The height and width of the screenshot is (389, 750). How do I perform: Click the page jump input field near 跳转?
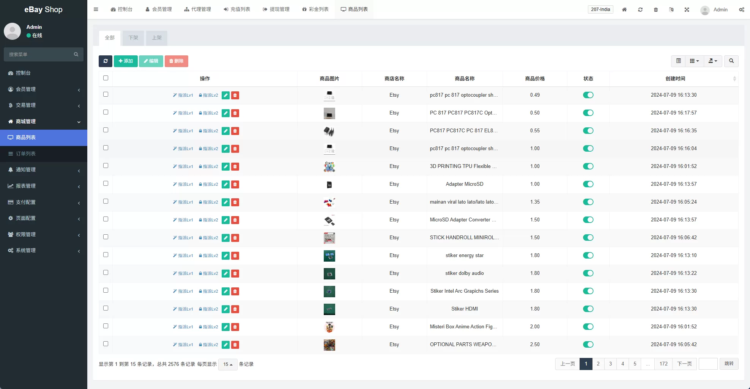708,364
